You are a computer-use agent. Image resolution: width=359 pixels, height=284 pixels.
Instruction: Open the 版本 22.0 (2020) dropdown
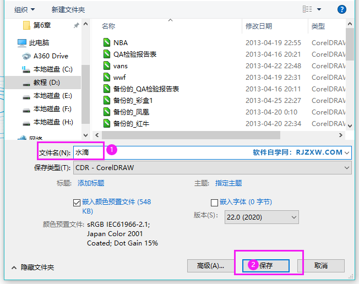(260, 217)
